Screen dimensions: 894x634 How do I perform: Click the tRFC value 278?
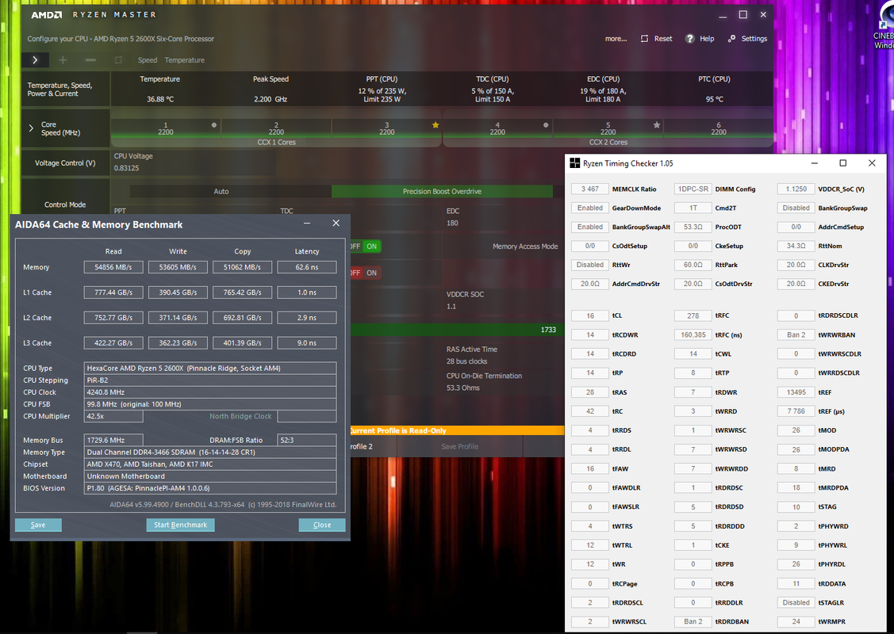pyautogui.click(x=693, y=315)
